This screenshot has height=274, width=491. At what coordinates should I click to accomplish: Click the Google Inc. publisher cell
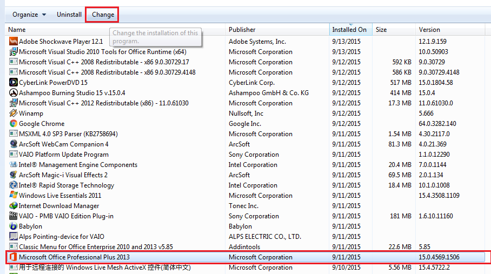coord(245,124)
